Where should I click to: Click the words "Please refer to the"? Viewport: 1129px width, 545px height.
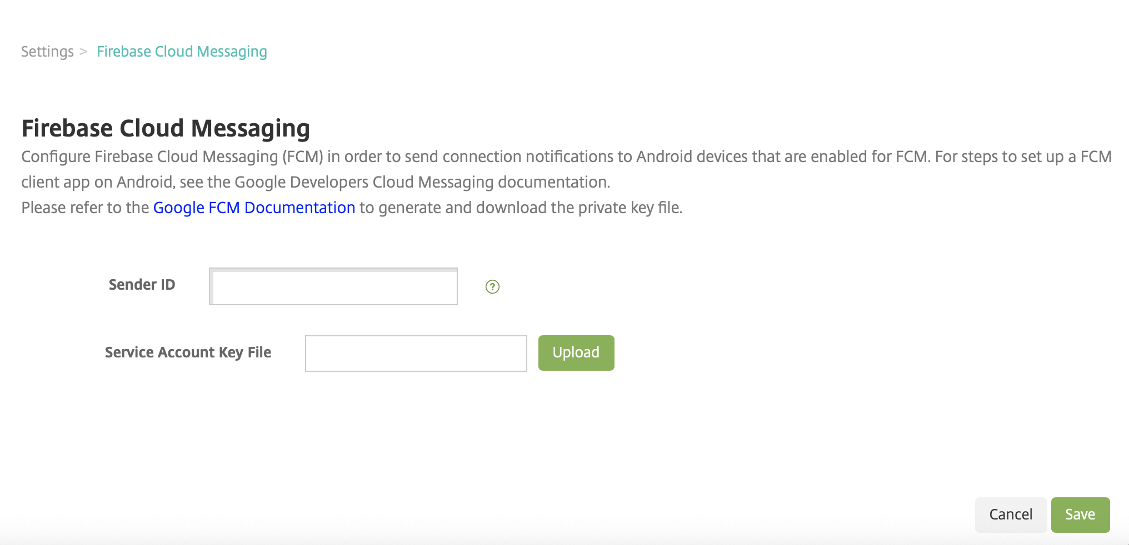pyautogui.click(x=84, y=208)
